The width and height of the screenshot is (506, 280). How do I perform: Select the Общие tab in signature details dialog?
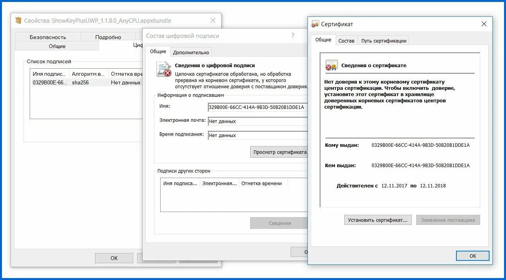[x=158, y=52]
